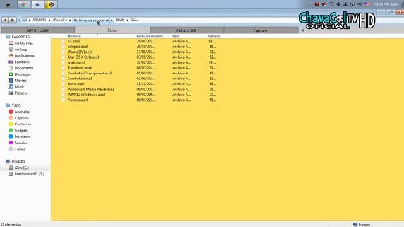Screen dimensions: 404x227
Task: Open Macintosh HD (D:) drive
Action: point(29,174)
